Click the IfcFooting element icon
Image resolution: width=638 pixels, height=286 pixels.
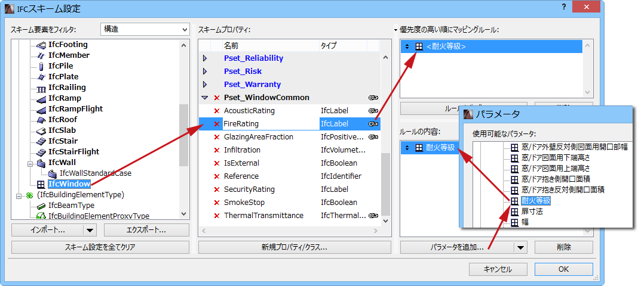(41, 45)
